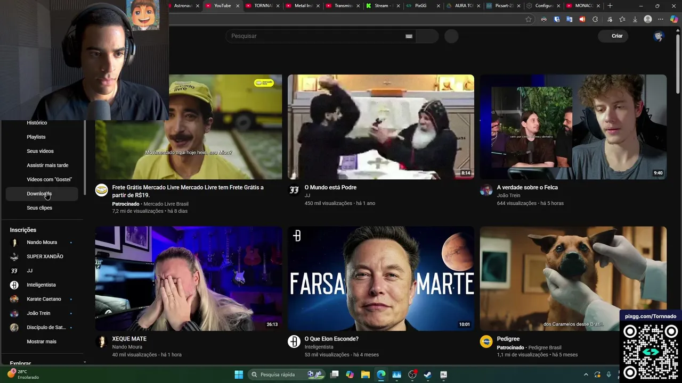The width and height of the screenshot is (682, 383).
Task: Click the microphone icon in the system tray
Action: 608,374
